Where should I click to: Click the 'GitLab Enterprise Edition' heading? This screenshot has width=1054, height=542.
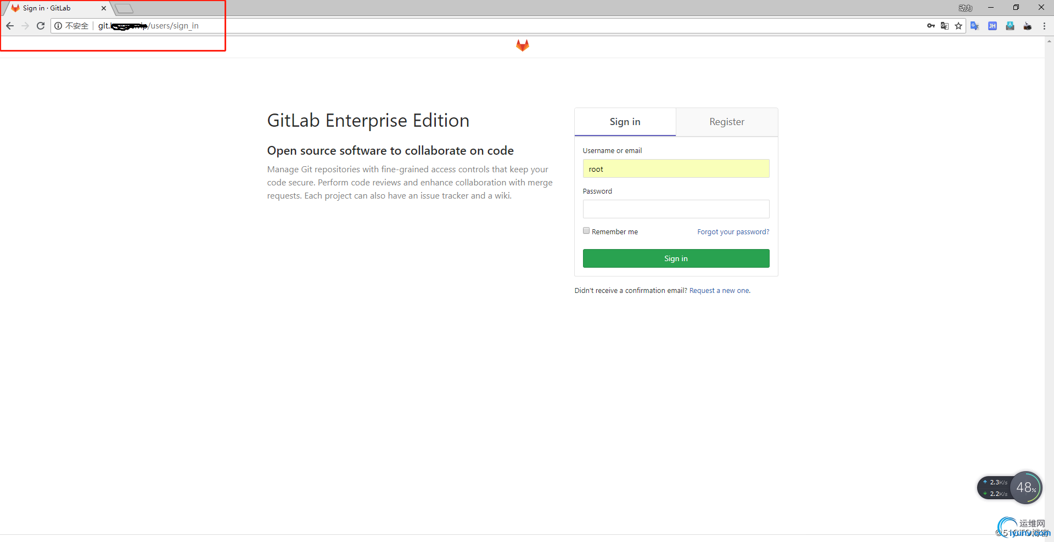tap(368, 121)
